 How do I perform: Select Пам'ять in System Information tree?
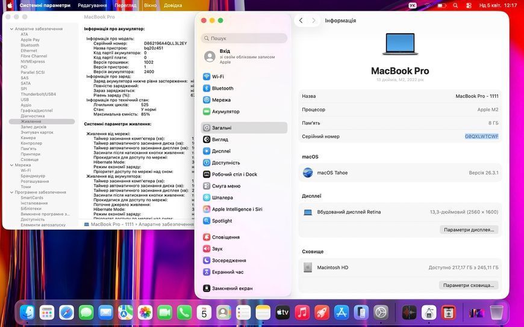pyautogui.click(x=28, y=149)
